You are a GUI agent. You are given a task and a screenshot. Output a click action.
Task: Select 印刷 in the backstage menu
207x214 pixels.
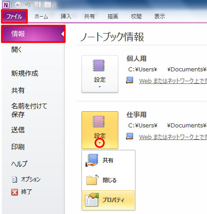(x=18, y=147)
